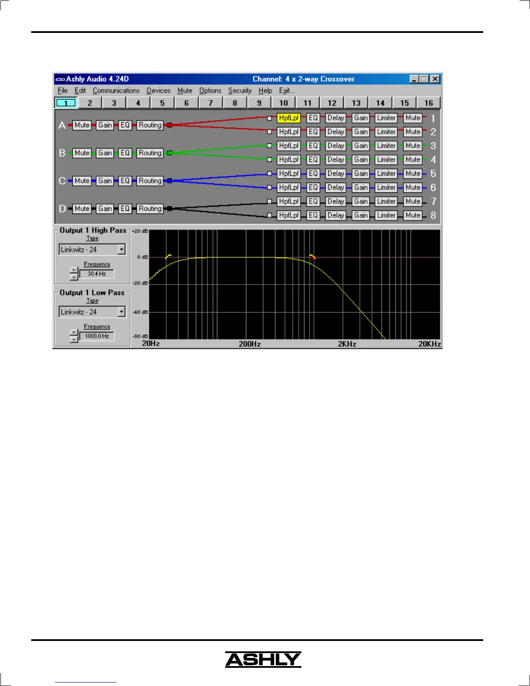The image size is (530, 686).
Task: Expand the High Pass Type dropdown
Action: coord(122,249)
